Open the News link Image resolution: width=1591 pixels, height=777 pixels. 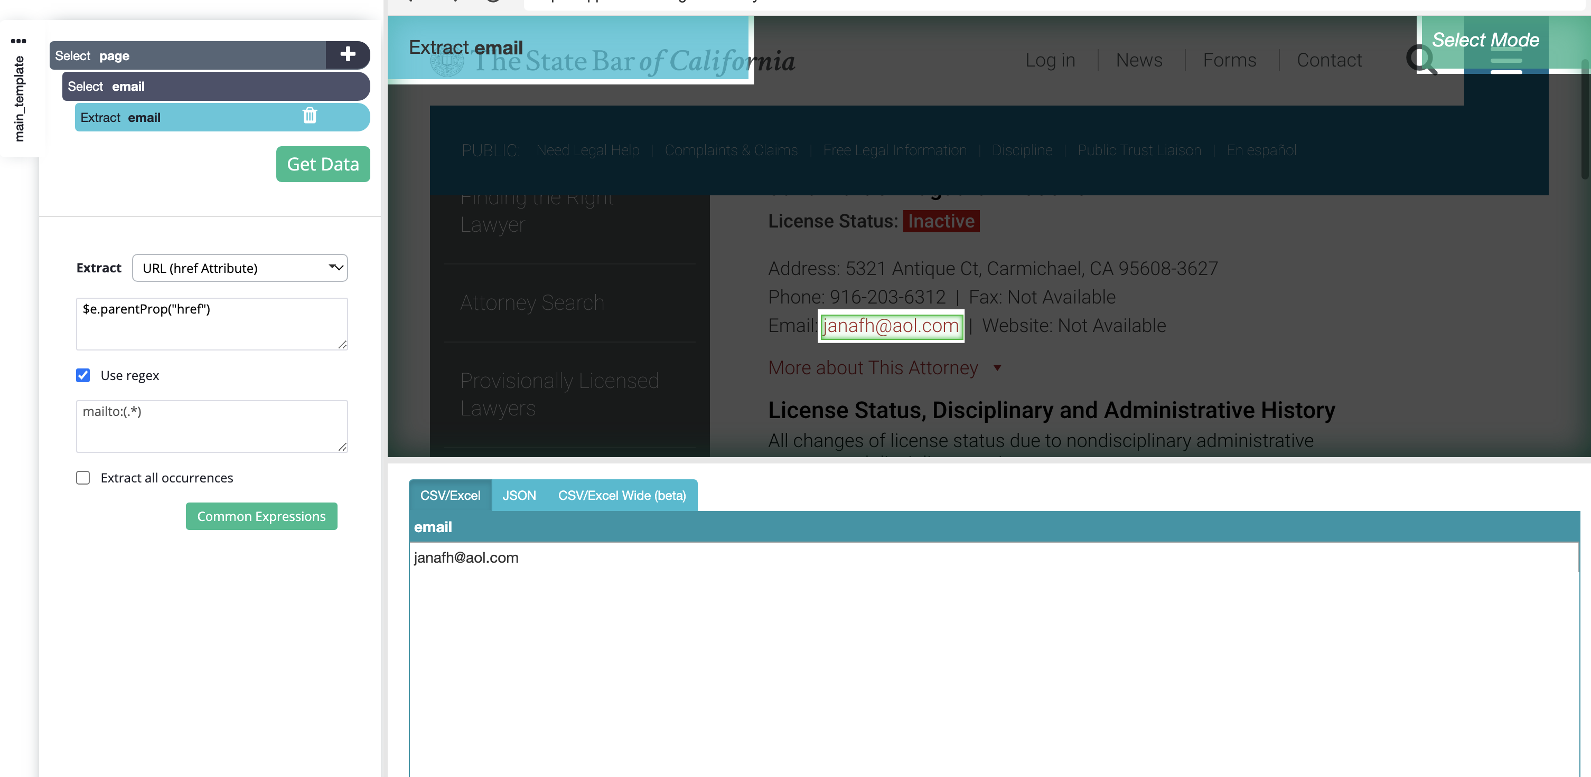(1139, 60)
